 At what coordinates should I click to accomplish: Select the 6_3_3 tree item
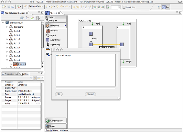[x=17, y=31]
